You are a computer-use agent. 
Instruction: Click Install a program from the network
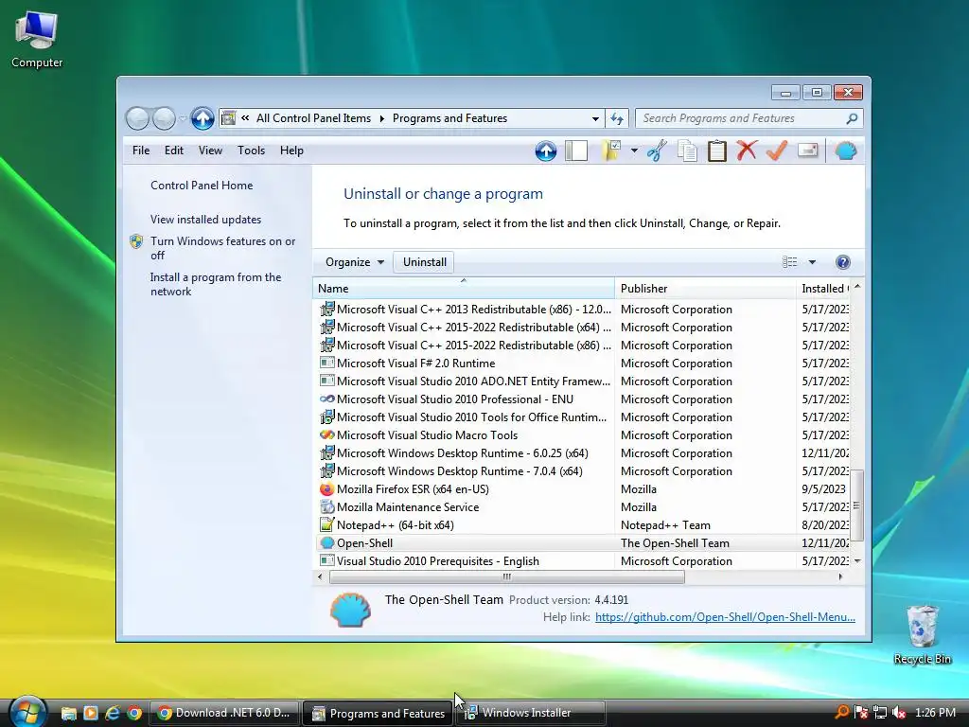tap(215, 284)
